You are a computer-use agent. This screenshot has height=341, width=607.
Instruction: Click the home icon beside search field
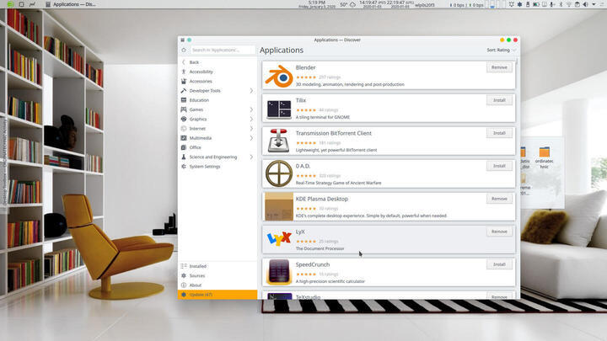184,50
